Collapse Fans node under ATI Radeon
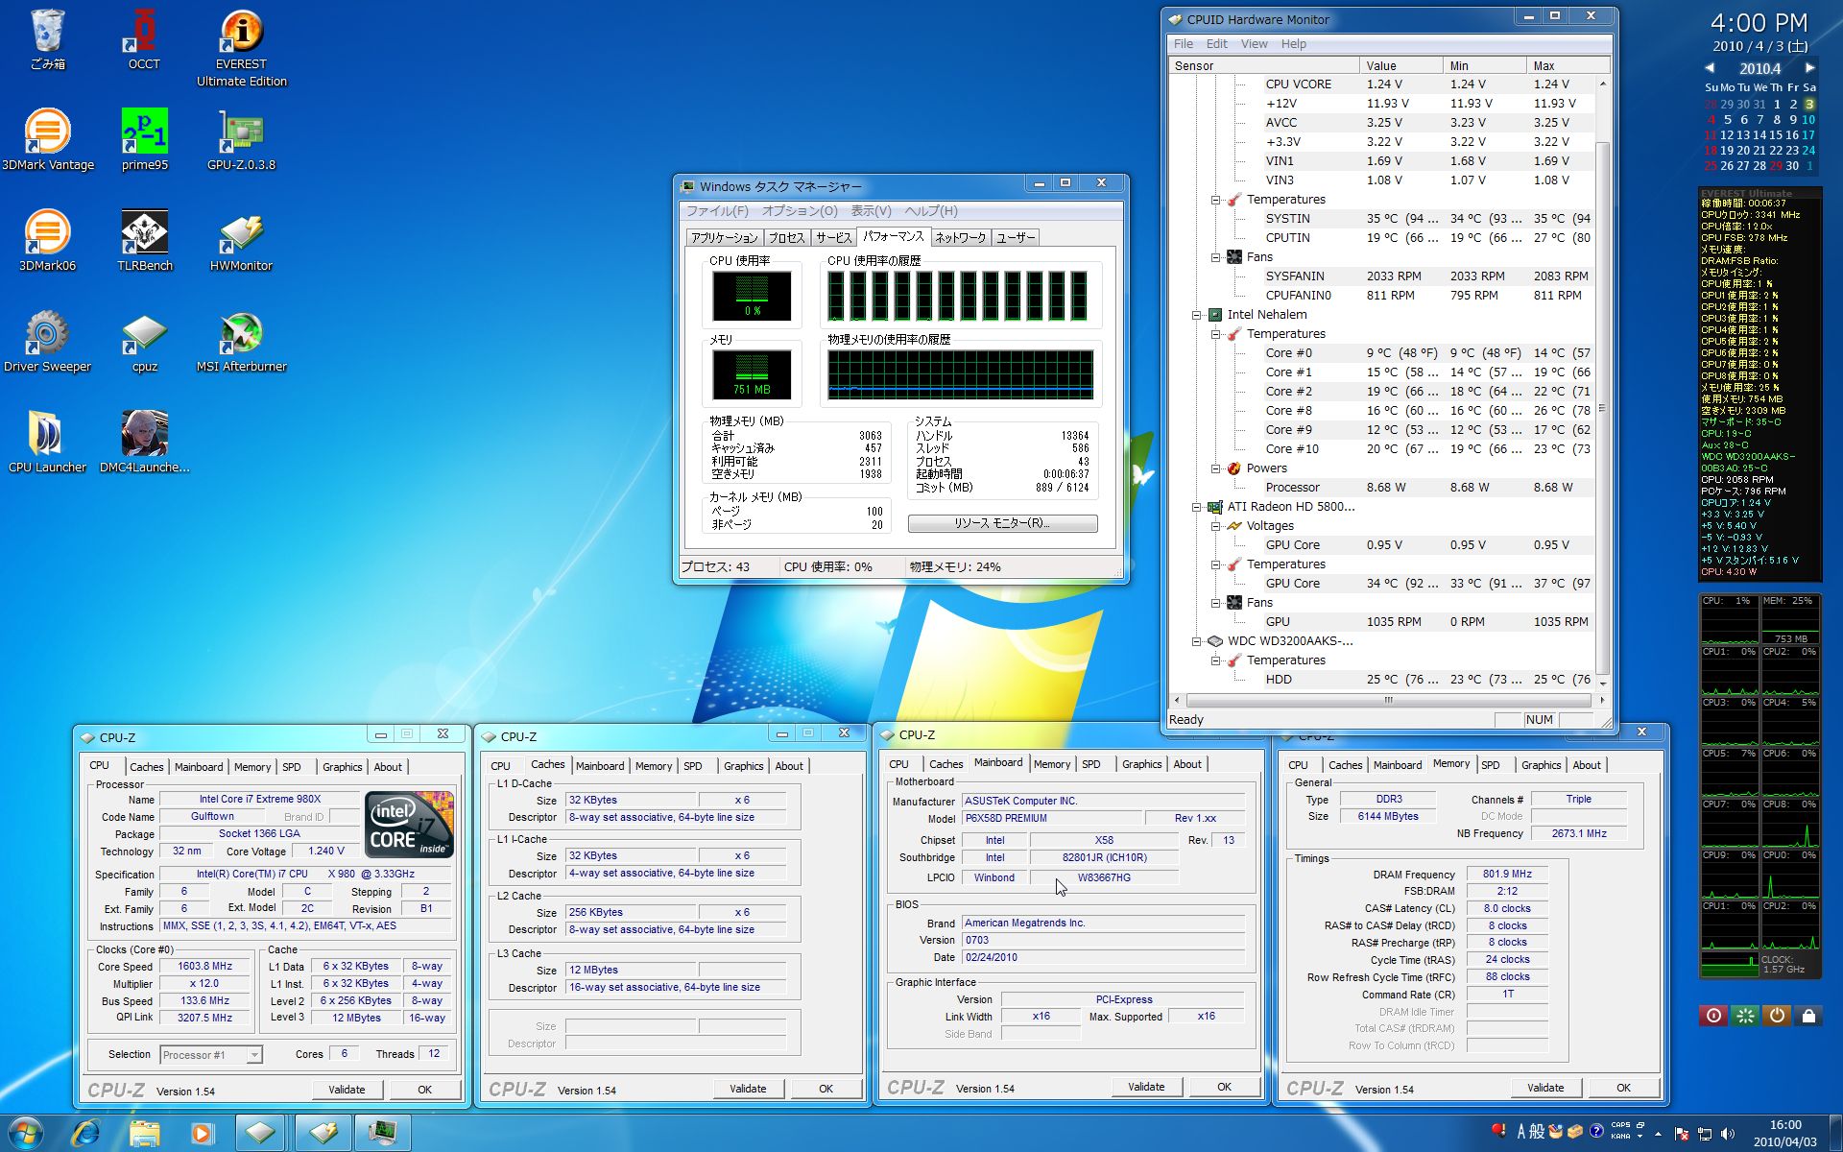 coord(1215,603)
